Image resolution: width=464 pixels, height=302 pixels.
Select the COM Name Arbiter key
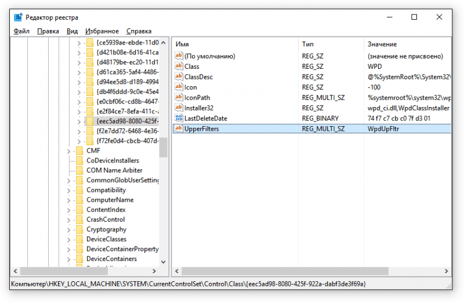114,170
